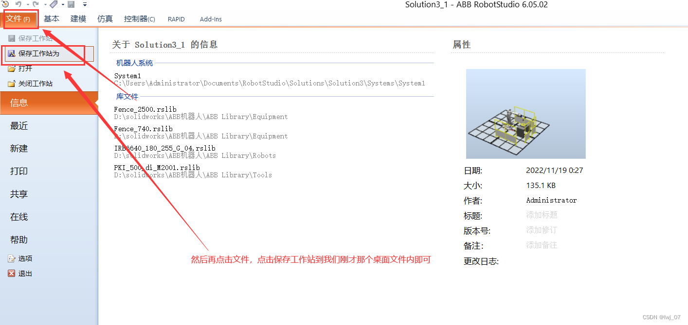The height and width of the screenshot is (325, 688).
Task: Select the 信息 backstage section
Action: [49, 103]
